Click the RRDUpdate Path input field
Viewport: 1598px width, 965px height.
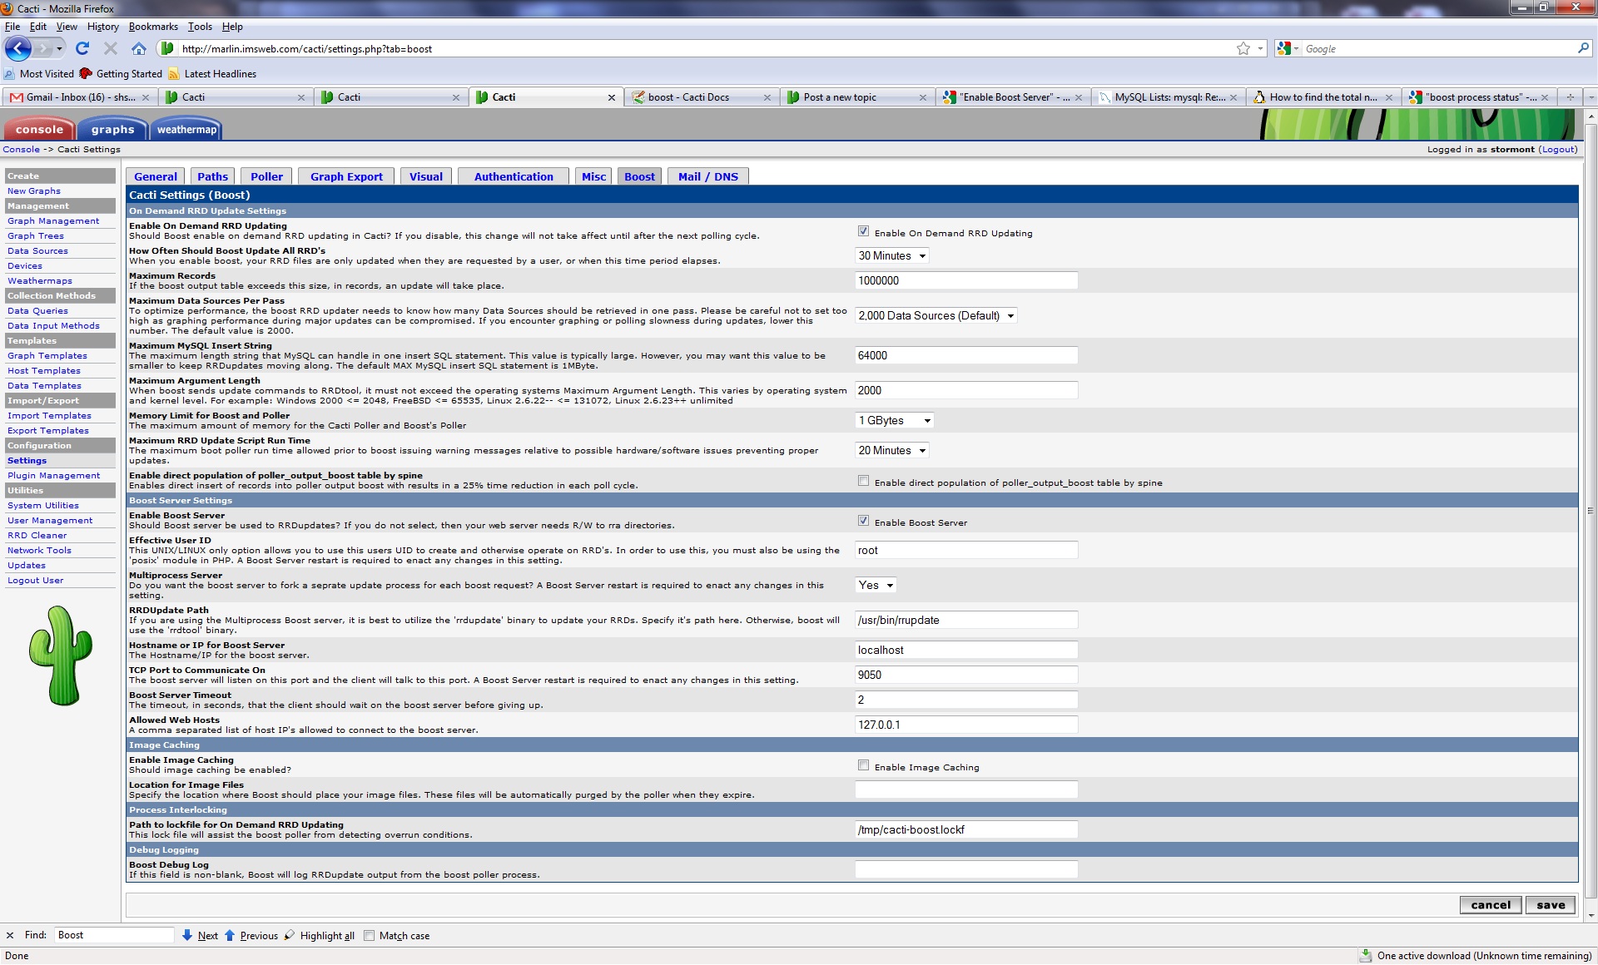click(x=966, y=620)
